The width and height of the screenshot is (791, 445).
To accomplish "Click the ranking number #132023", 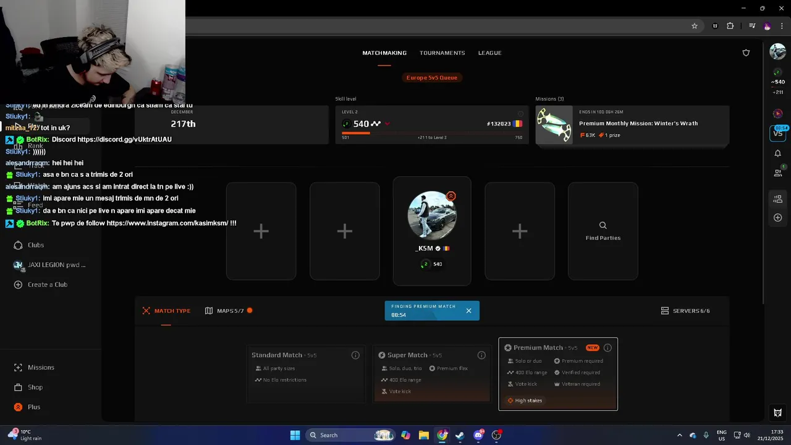I will click(x=499, y=124).
